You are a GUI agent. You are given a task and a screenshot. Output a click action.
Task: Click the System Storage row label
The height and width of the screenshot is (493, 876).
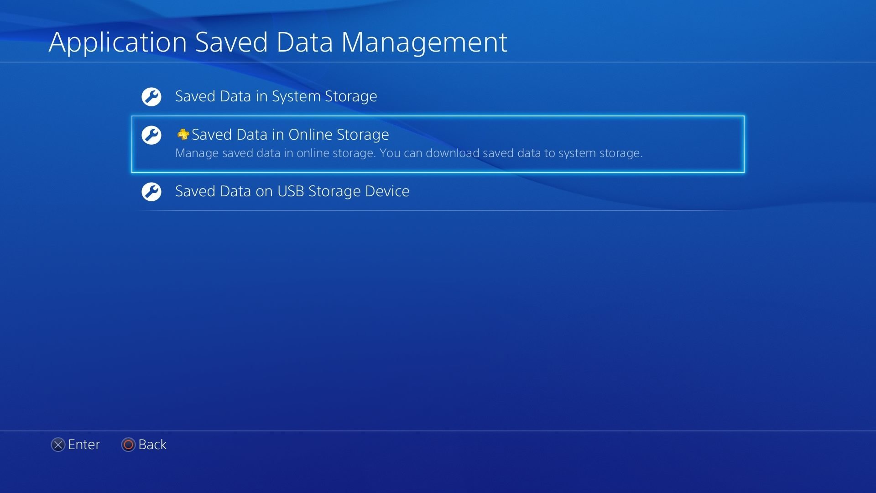(x=276, y=96)
